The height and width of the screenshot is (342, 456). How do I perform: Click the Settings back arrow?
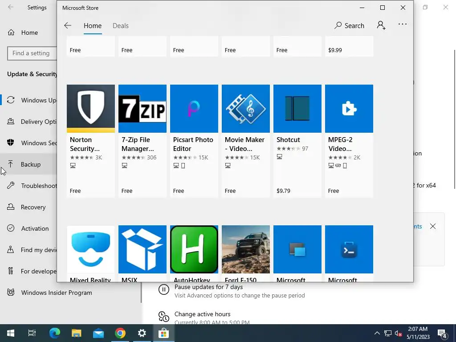point(11,7)
